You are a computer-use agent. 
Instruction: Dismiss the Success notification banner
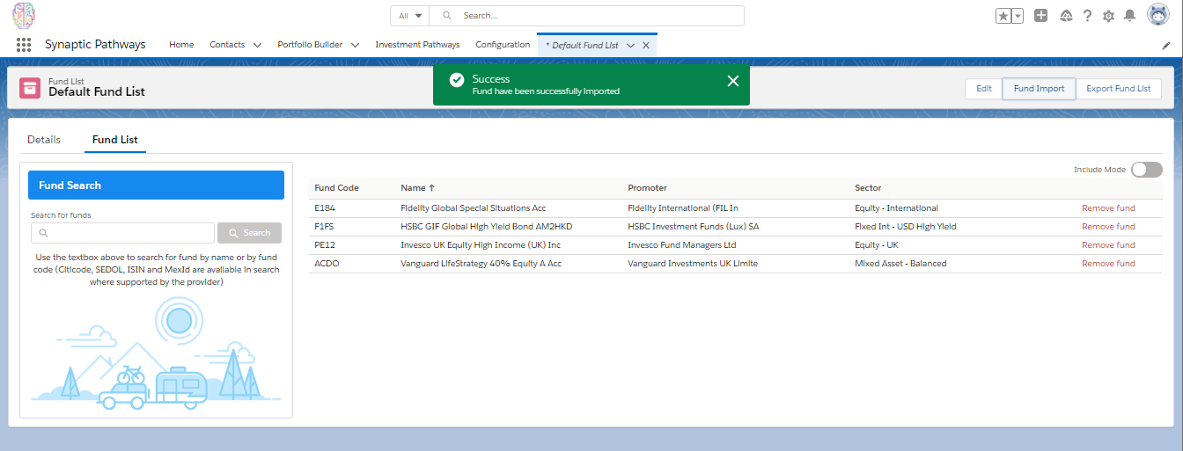tap(732, 81)
